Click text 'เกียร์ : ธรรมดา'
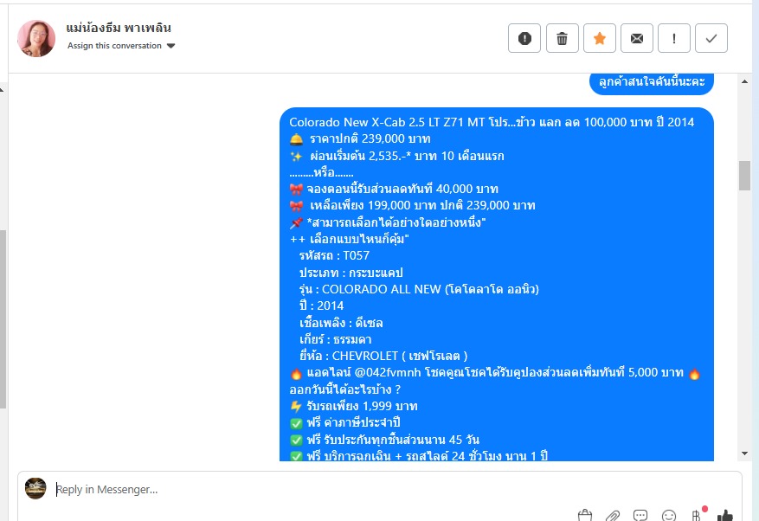 point(336,339)
